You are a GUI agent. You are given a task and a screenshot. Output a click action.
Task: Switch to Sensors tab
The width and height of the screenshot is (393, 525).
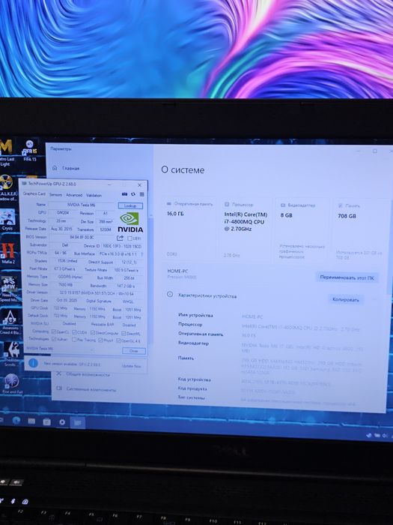pyautogui.click(x=55, y=194)
